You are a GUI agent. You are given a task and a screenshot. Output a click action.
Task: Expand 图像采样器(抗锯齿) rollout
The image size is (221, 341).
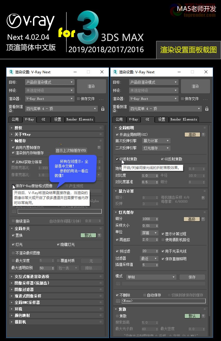point(57,283)
